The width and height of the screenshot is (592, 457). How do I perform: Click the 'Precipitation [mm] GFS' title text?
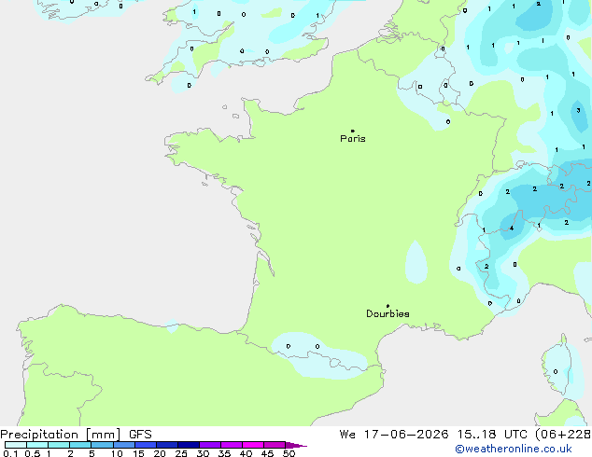(x=76, y=435)
